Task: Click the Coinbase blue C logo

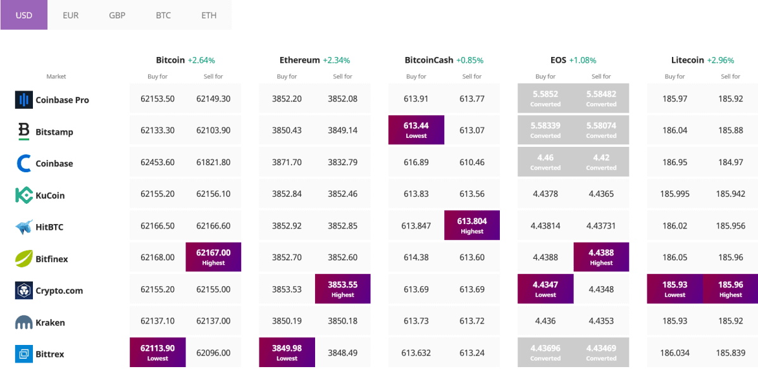Action: [23, 163]
